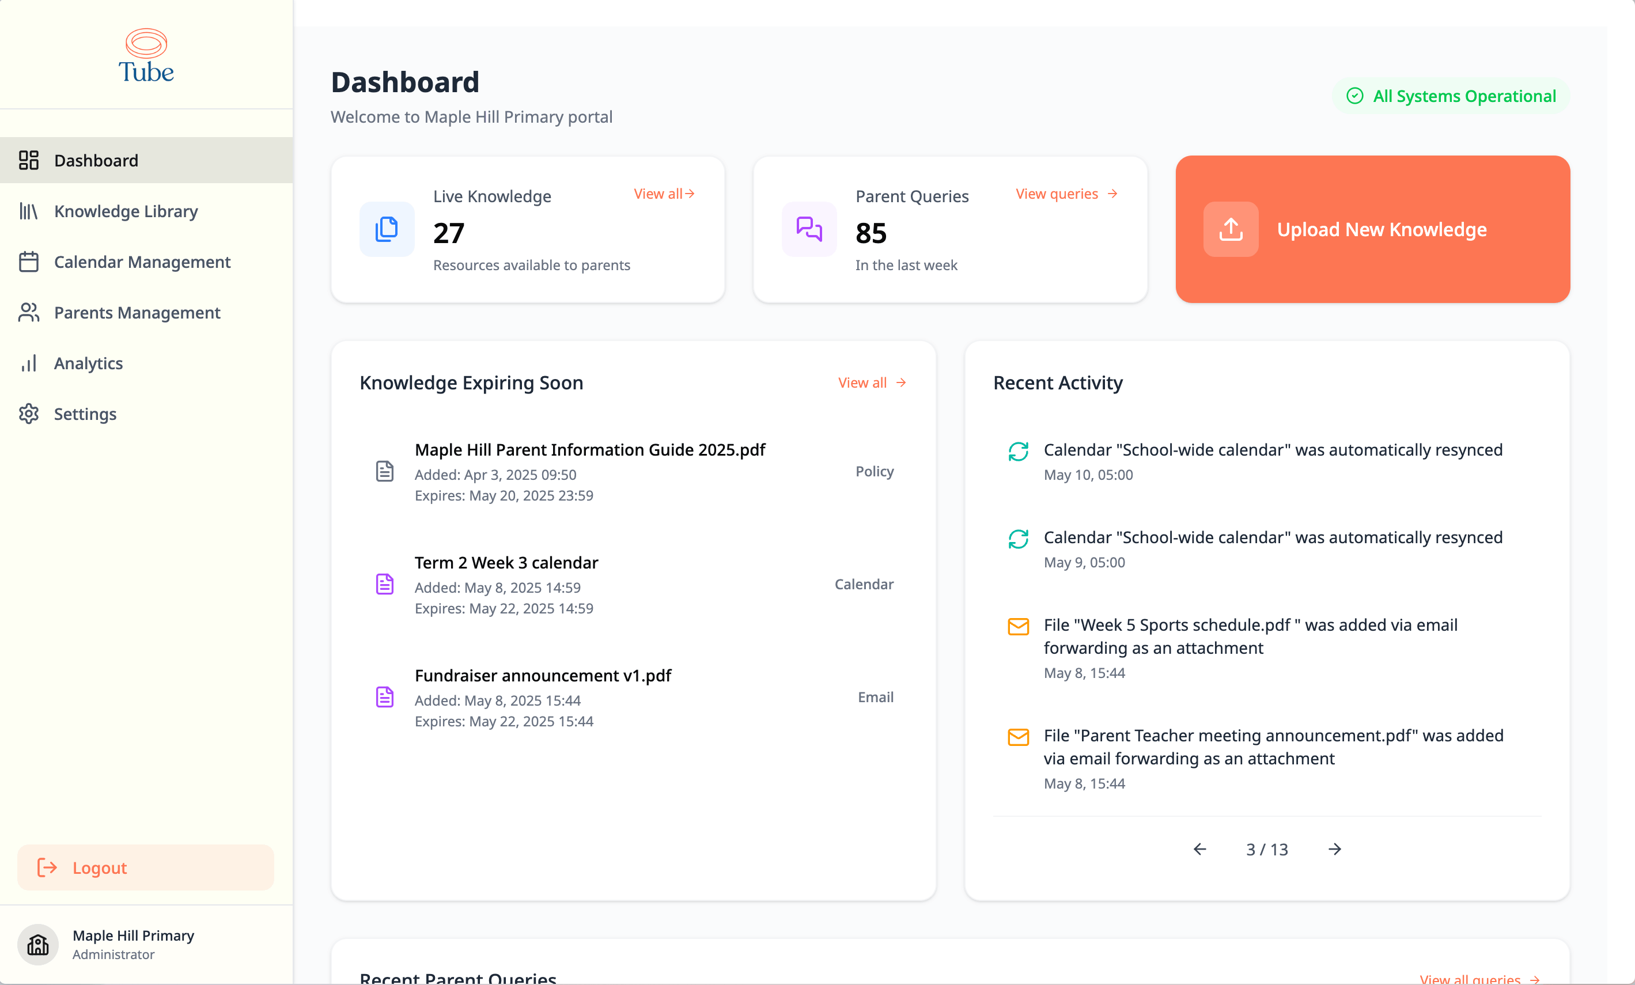The width and height of the screenshot is (1635, 985).
Task: Click the document icon for Term 2 Week 3 calendar
Action: (x=385, y=584)
